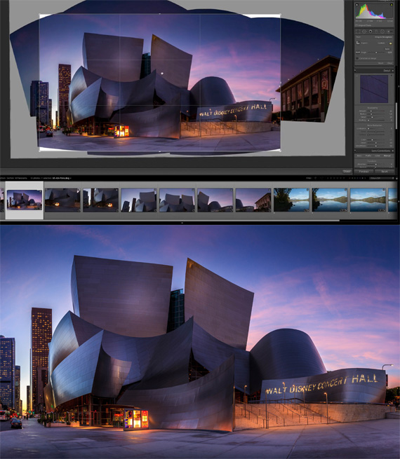The width and height of the screenshot is (400, 459).
Task: Click the filmstrip horizontal scrollbar
Action: pyautogui.click(x=170, y=220)
